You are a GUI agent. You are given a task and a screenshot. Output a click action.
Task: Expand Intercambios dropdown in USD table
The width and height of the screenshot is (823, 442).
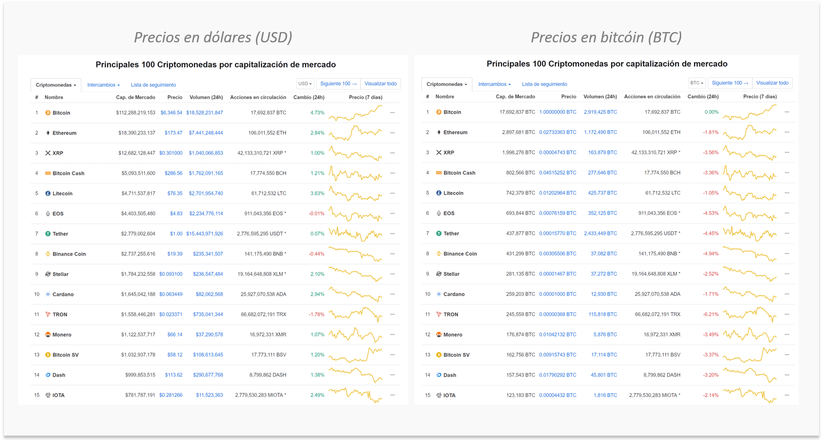[103, 85]
